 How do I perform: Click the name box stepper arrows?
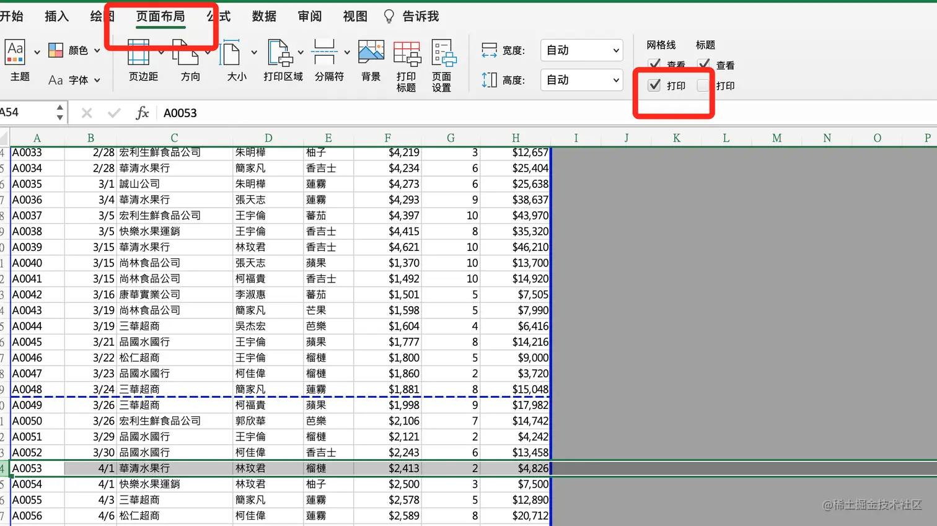pyautogui.click(x=59, y=113)
